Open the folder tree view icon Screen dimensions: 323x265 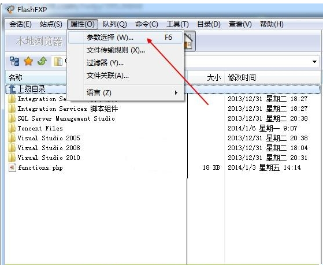[x=14, y=61]
